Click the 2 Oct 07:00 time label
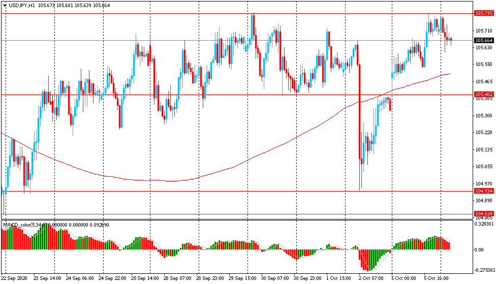Screen dimensions: 496x284 pos(371,278)
